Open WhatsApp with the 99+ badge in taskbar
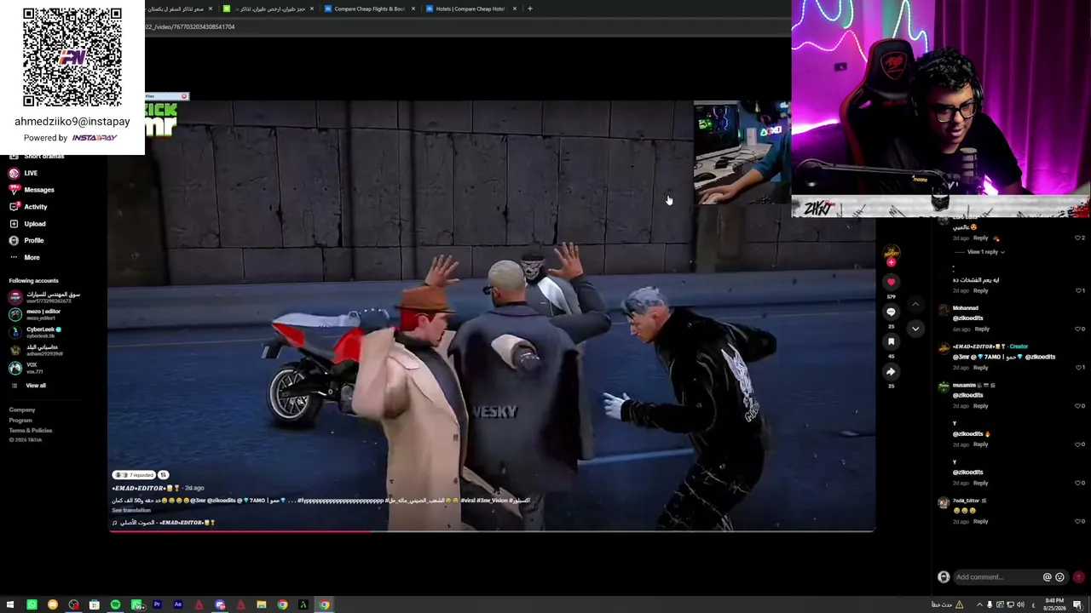Image resolution: width=1091 pixels, height=613 pixels. pyautogui.click(x=136, y=604)
